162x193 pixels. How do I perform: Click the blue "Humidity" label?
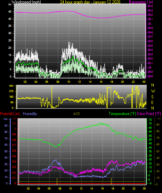(x=30, y=114)
